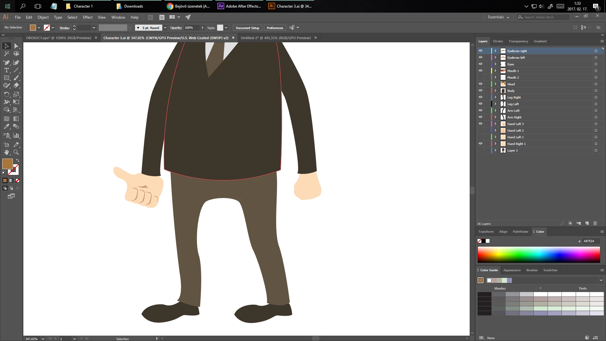Click the Document Setup button

pyautogui.click(x=247, y=28)
